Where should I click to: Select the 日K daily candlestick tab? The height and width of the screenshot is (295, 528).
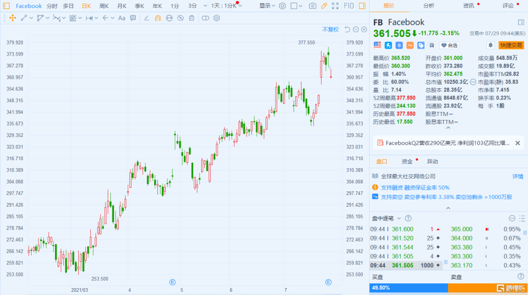click(86, 6)
